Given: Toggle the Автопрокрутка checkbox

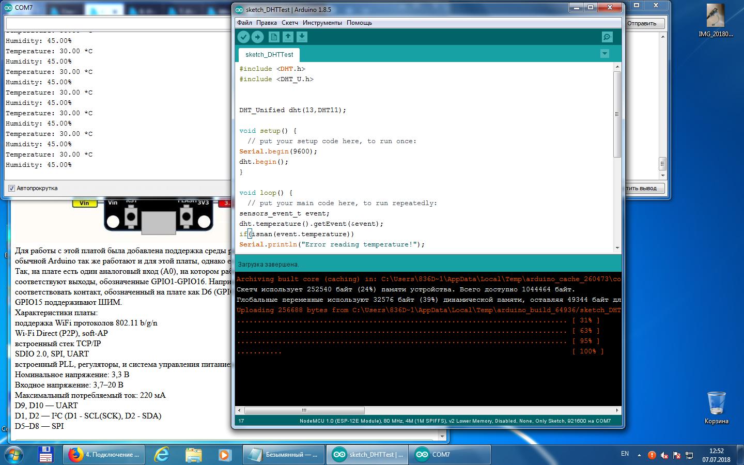Looking at the screenshot, I should tap(11, 189).
